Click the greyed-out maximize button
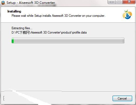The image size is (136, 105). click(119, 2)
